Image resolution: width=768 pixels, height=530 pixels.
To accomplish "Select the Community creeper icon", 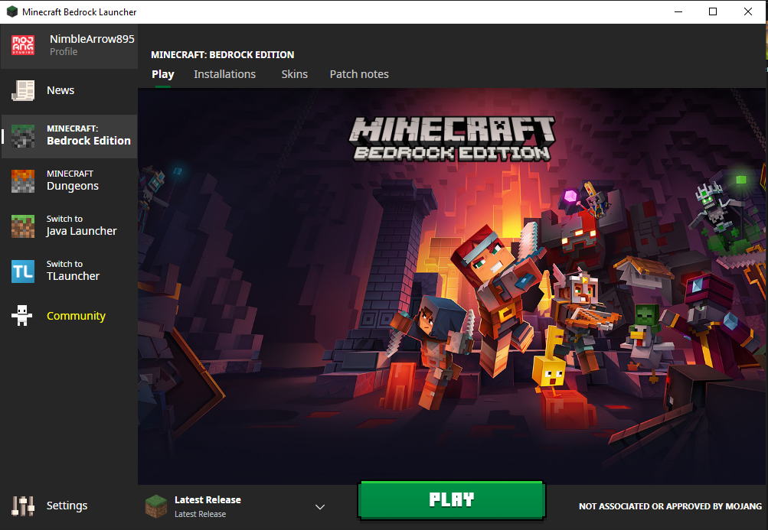I will pos(22,314).
